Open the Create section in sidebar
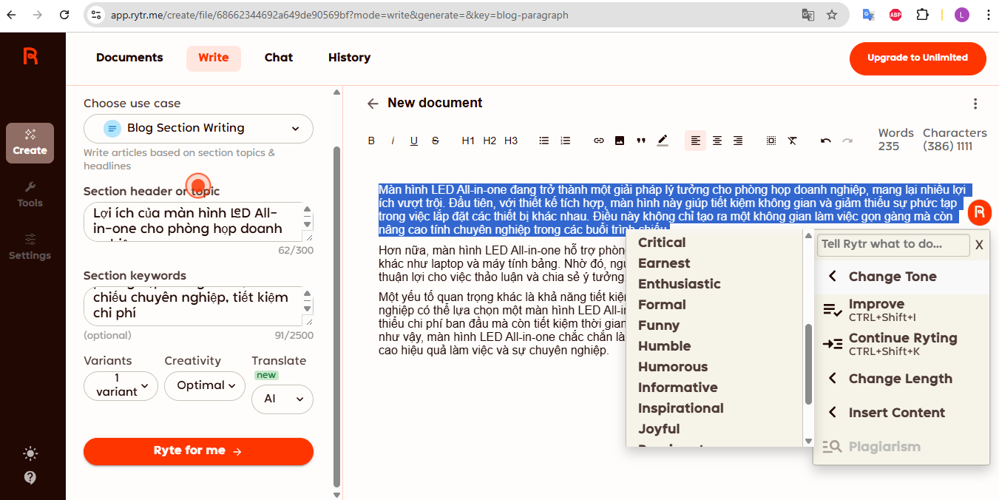This screenshot has width=999, height=500. (x=30, y=143)
